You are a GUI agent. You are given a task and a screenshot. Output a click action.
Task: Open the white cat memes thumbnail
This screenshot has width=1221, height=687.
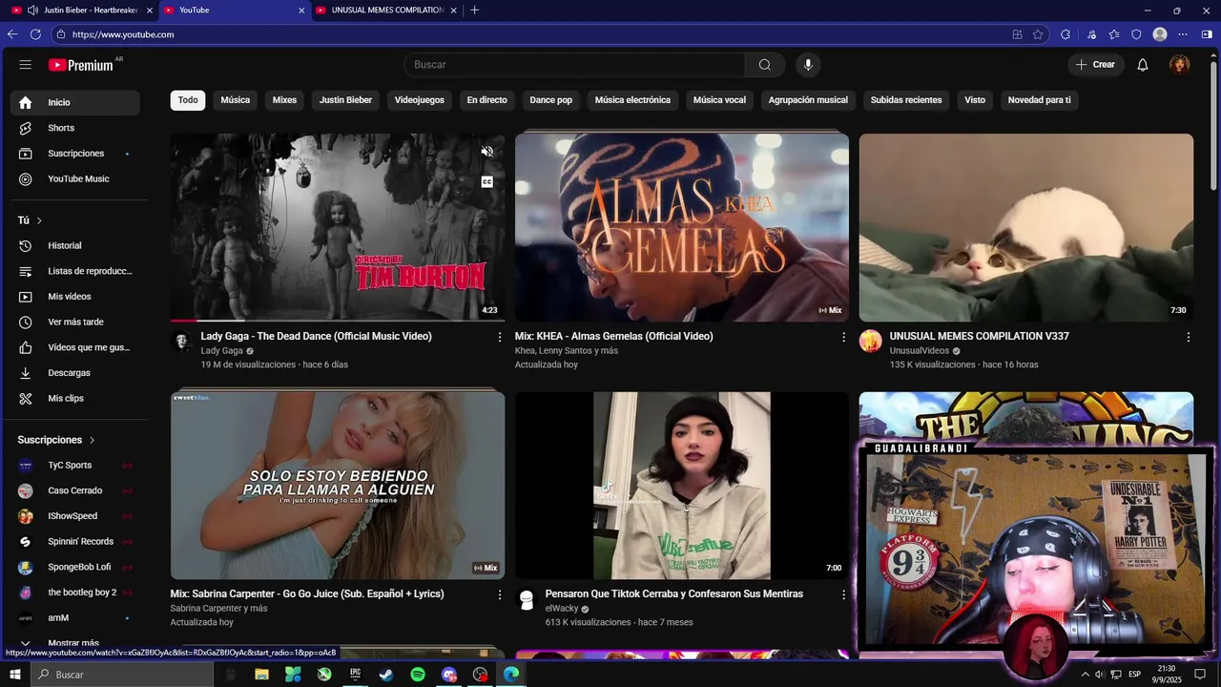tap(1025, 227)
